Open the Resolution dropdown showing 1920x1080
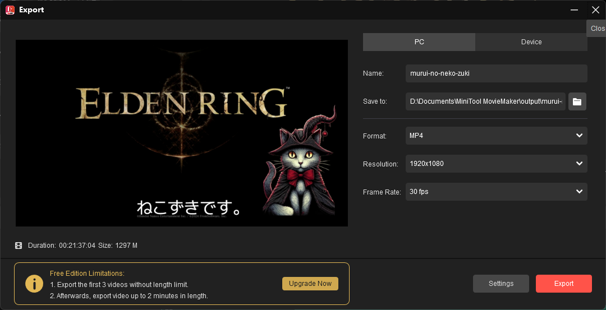 tap(496, 164)
